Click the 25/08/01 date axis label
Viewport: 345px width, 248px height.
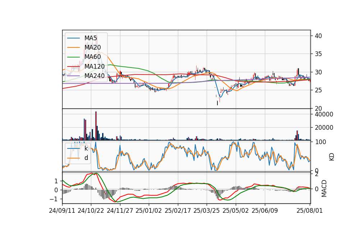tap(309, 211)
